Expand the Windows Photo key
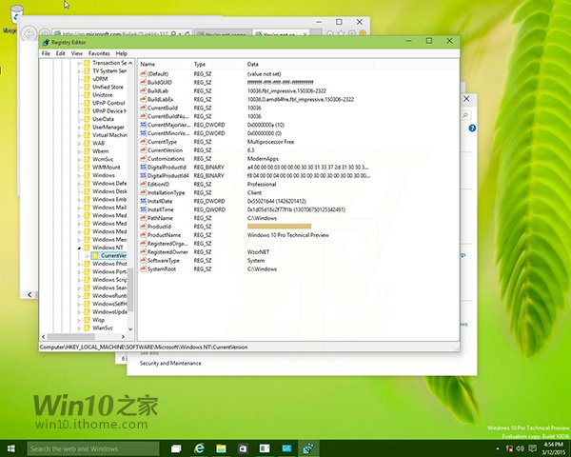This screenshot has height=457, width=571. (79, 264)
